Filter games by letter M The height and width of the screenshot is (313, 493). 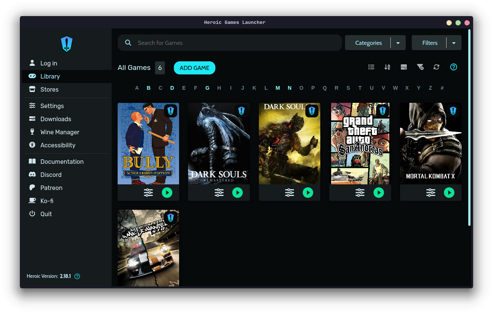coord(278,88)
